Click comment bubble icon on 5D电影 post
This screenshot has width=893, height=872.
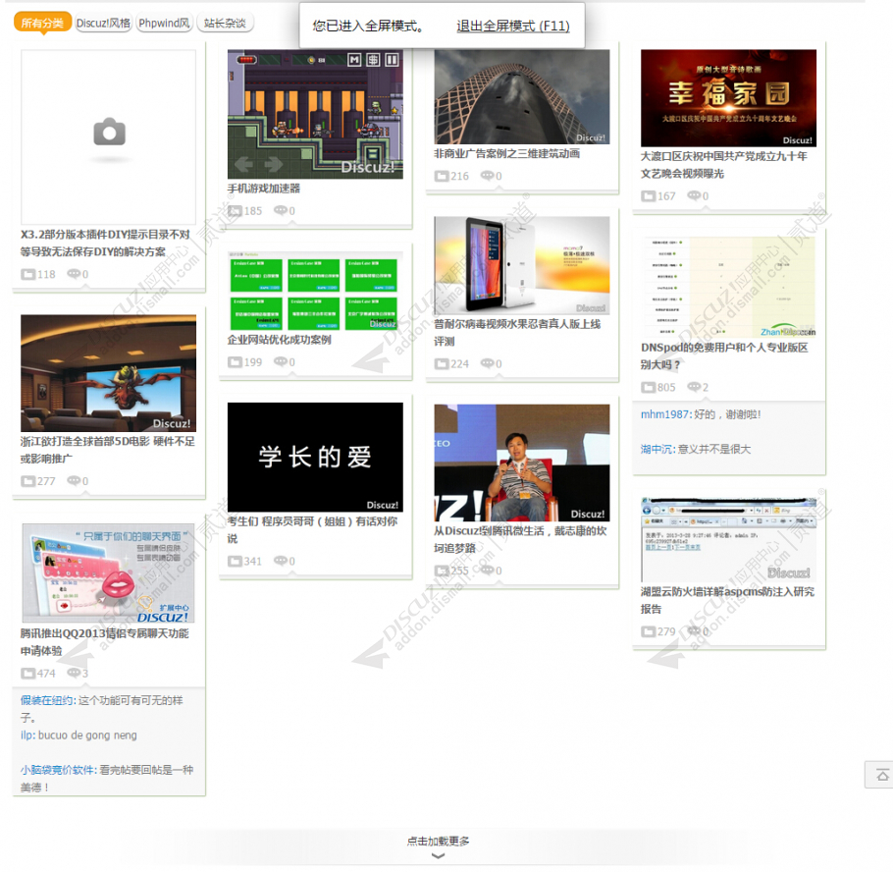click(74, 480)
